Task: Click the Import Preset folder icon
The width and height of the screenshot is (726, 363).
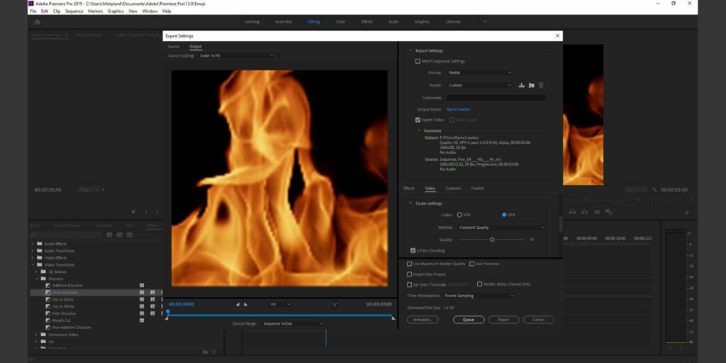Action: point(531,85)
